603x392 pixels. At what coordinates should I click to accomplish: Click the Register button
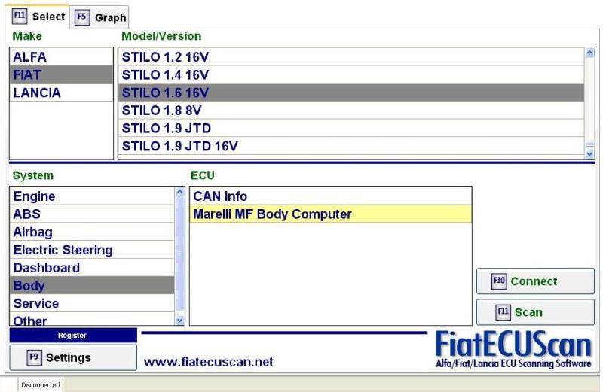click(73, 335)
